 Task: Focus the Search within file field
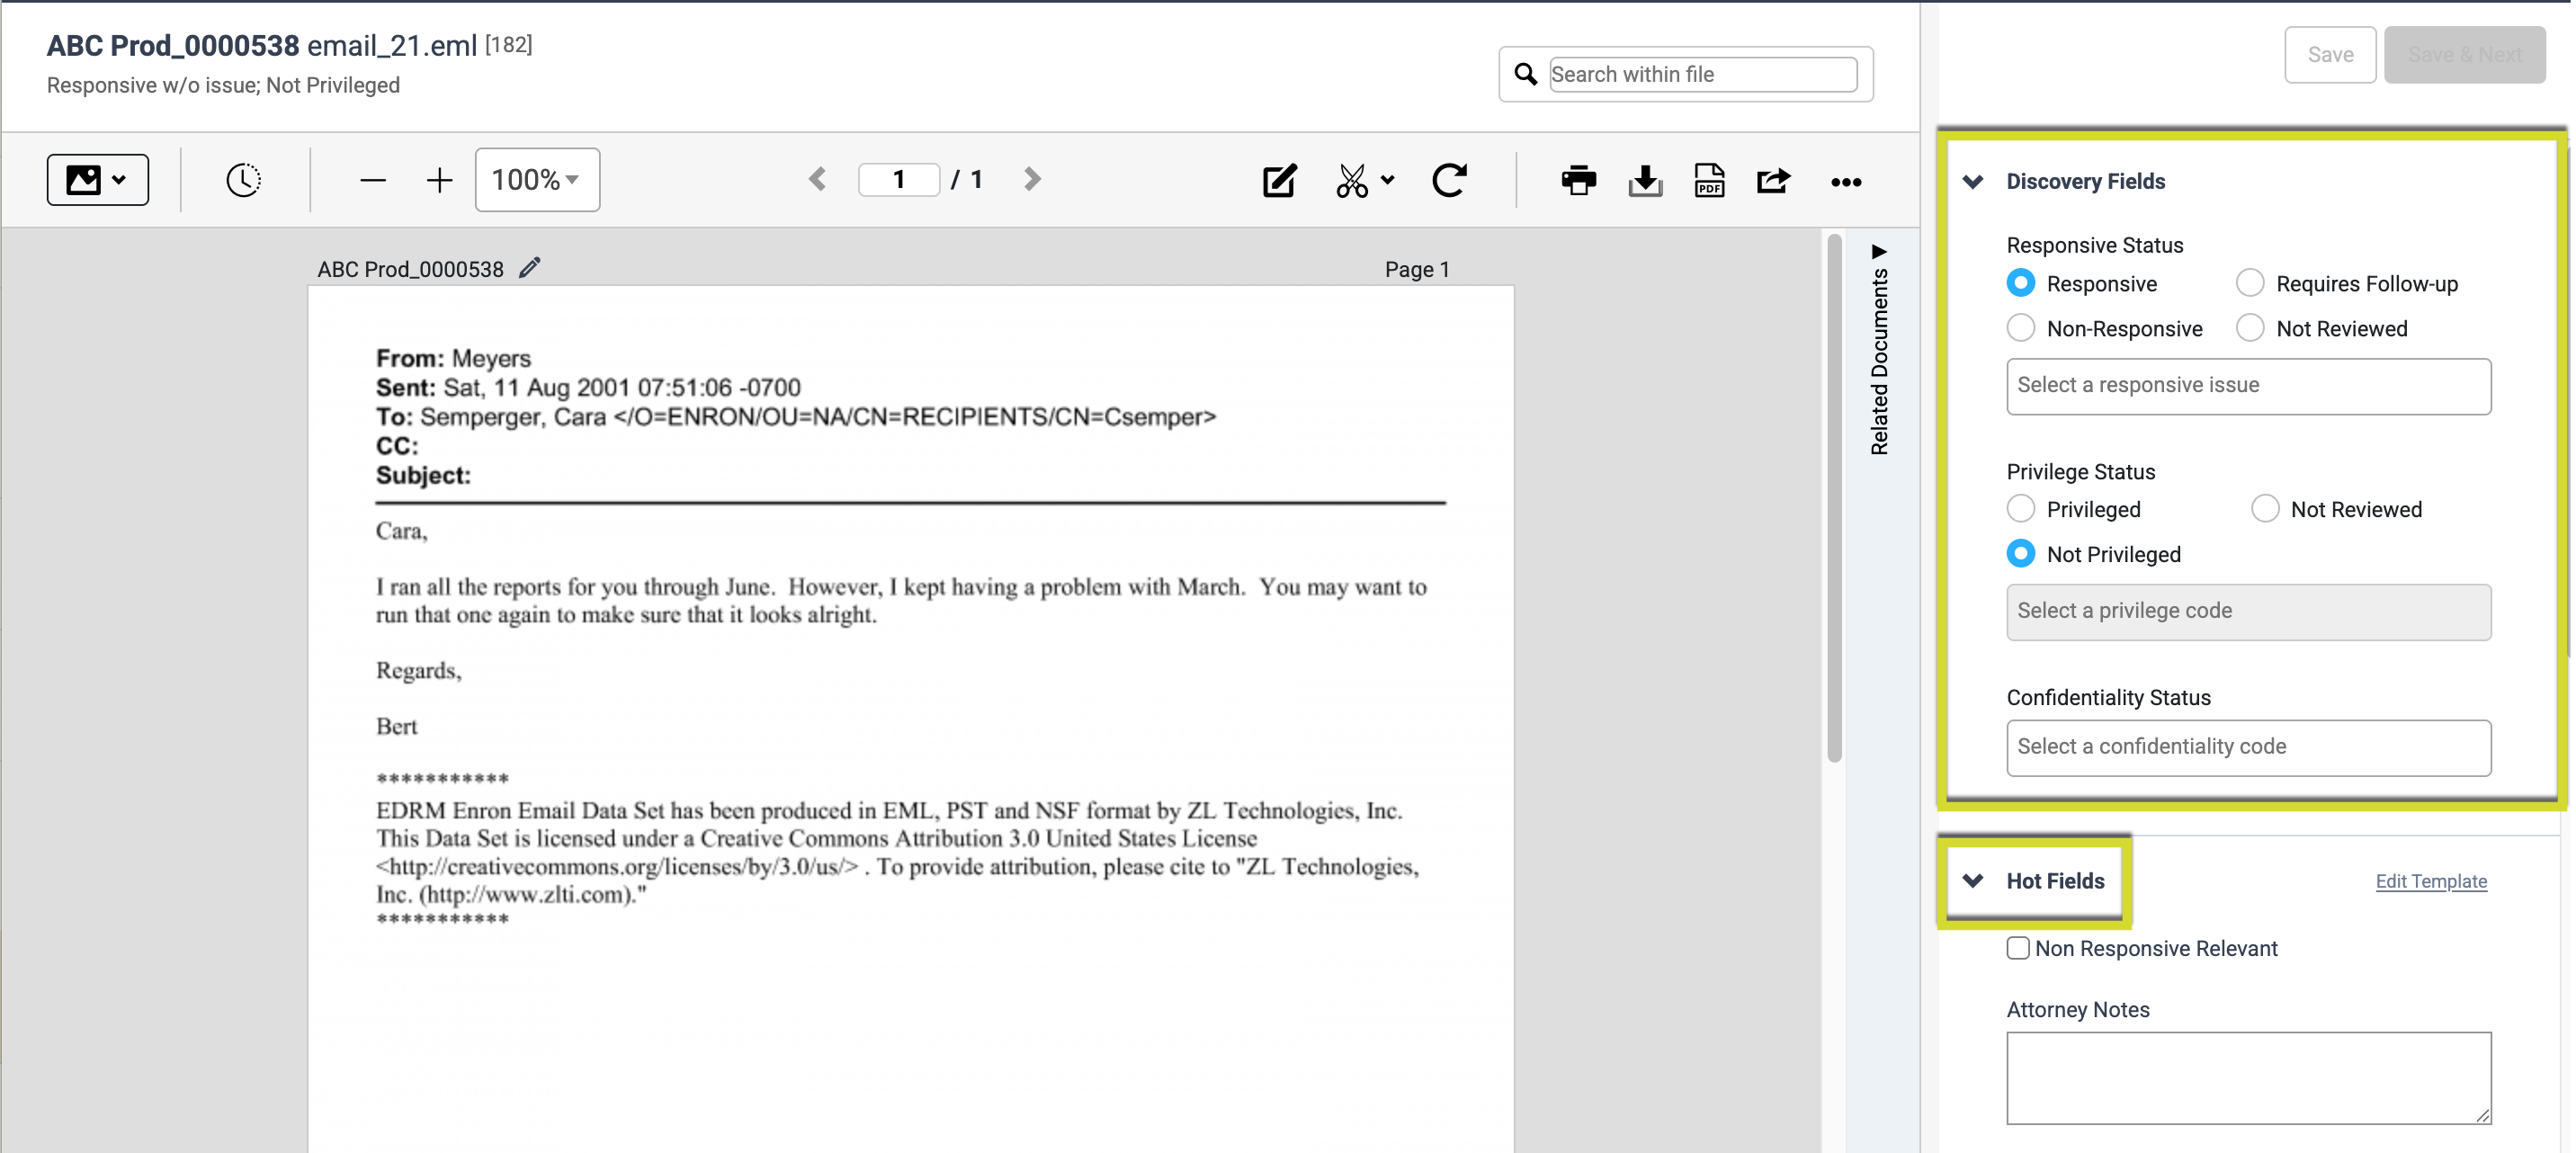(x=1703, y=74)
